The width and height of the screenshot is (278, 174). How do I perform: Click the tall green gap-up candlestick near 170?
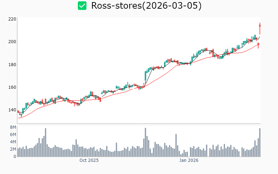coord(145,76)
